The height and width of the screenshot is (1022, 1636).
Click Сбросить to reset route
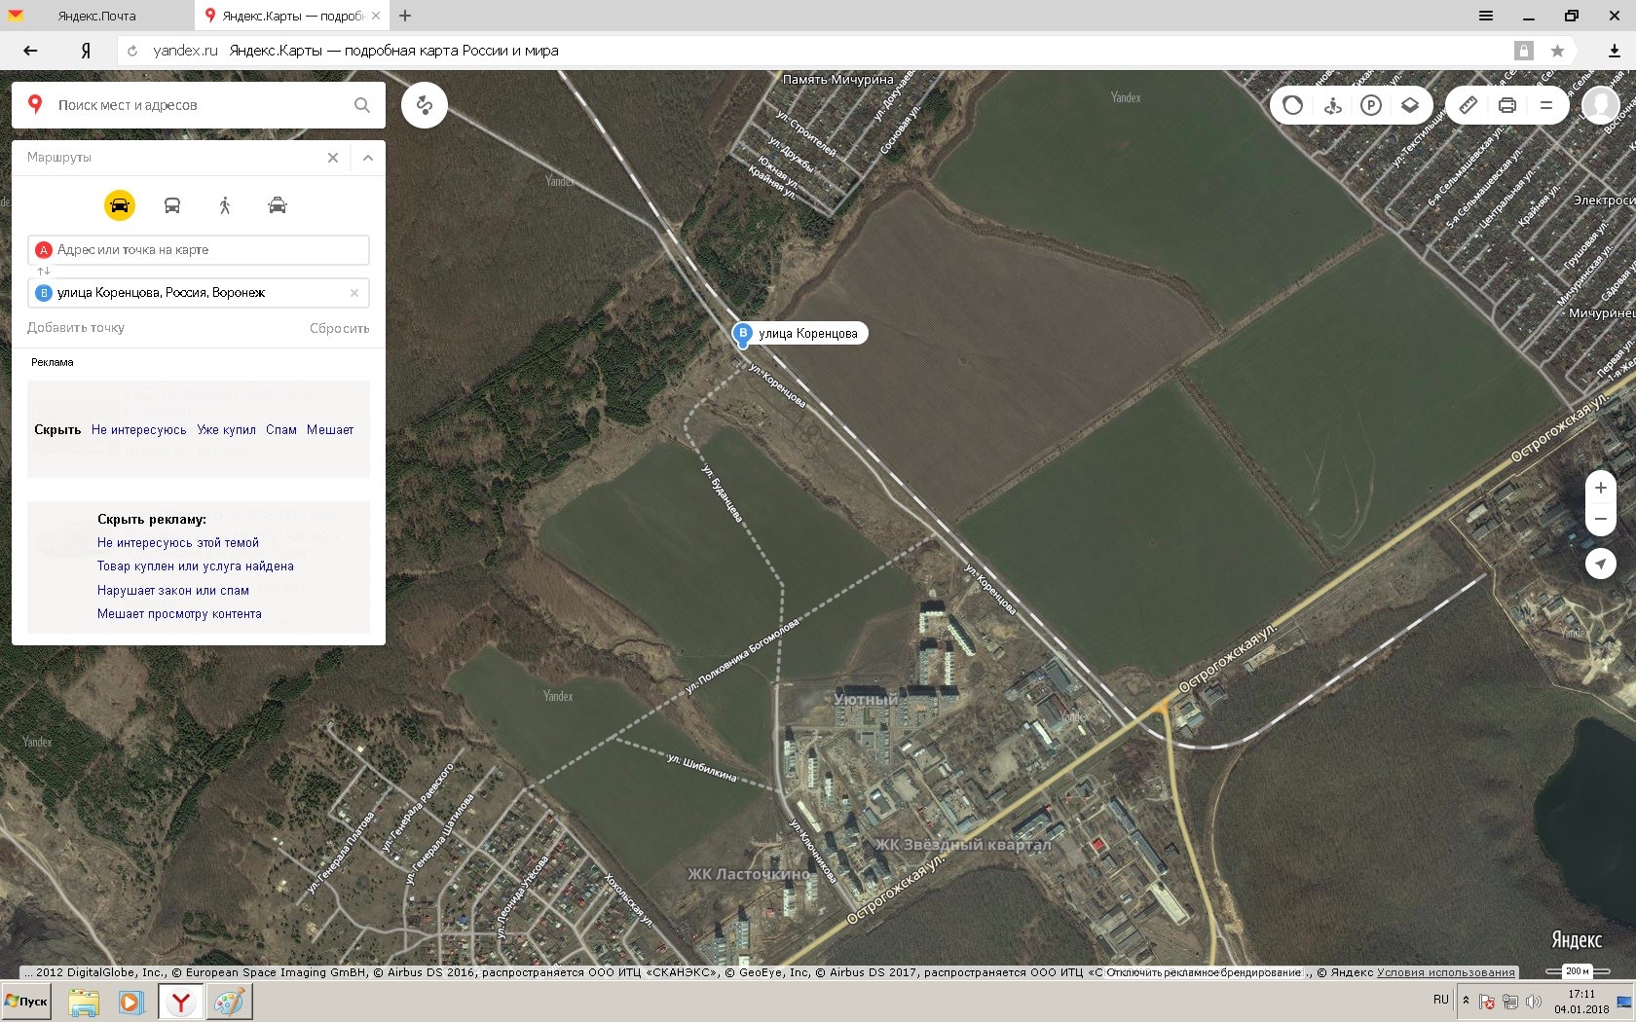pyautogui.click(x=340, y=328)
